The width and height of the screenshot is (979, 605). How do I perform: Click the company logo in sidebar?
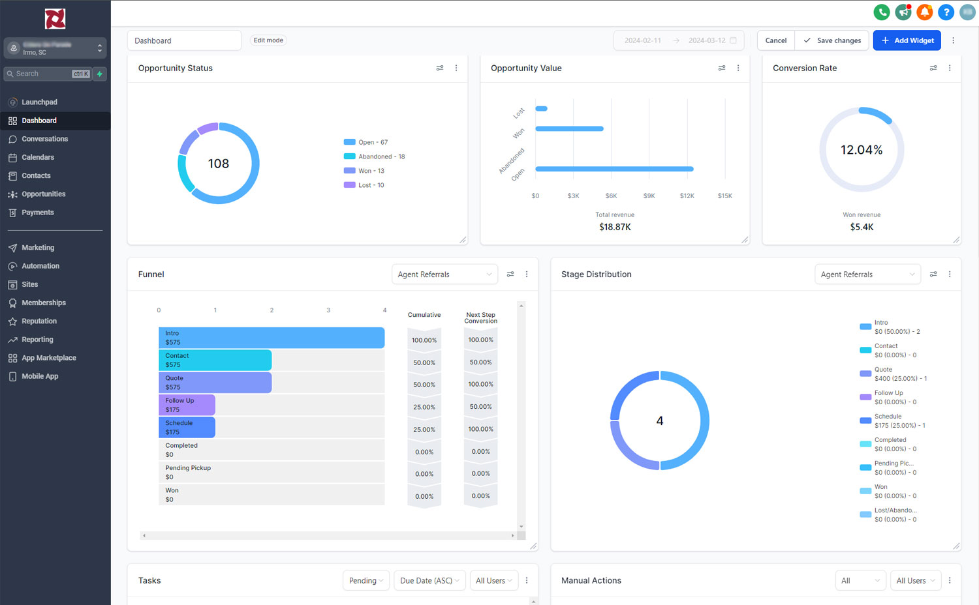pos(55,19)
